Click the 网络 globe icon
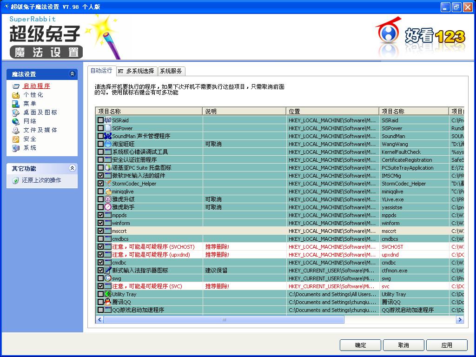The width and height of the screenshot is (476, 357). pyautogui.click(x=16, y=121)
